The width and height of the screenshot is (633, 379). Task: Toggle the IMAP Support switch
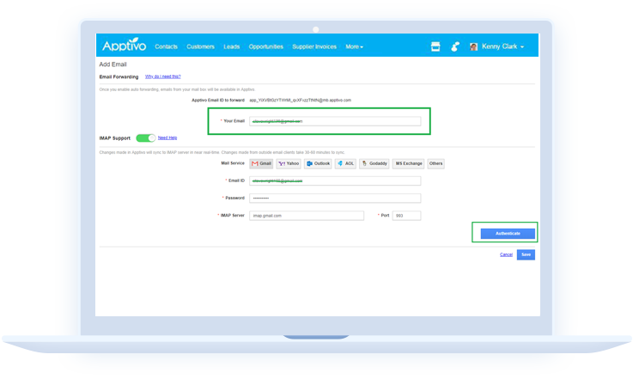click(x=145, y=138)
